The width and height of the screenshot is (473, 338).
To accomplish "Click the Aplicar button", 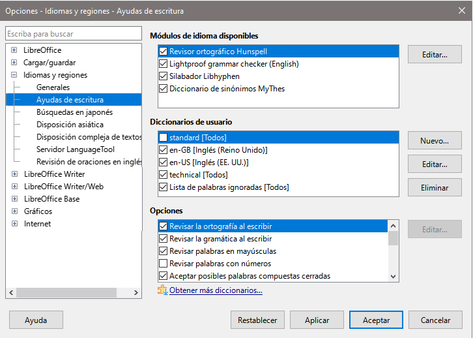I will tap(317, 320).
